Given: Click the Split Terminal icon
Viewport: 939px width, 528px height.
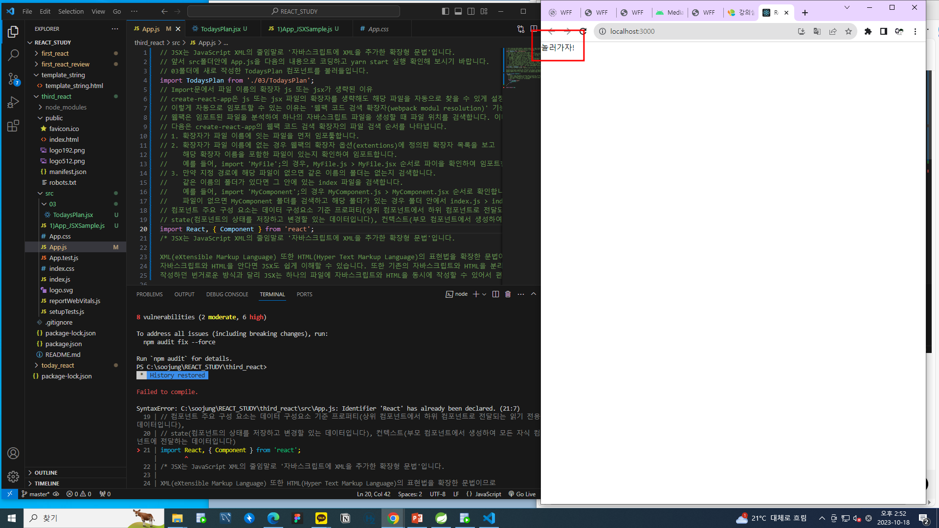Looking at the screenshot, I should click(495, 294).
